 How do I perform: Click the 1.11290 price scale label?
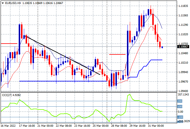click(x=183, y=25)
